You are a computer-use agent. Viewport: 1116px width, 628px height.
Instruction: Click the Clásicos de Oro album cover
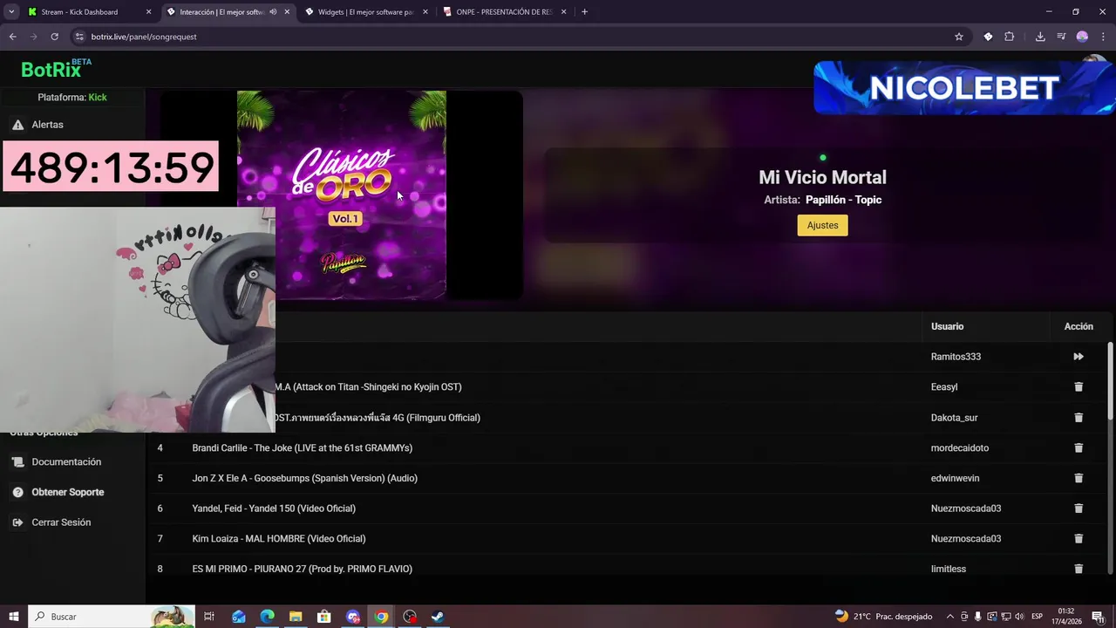click(x=342, y=195)
